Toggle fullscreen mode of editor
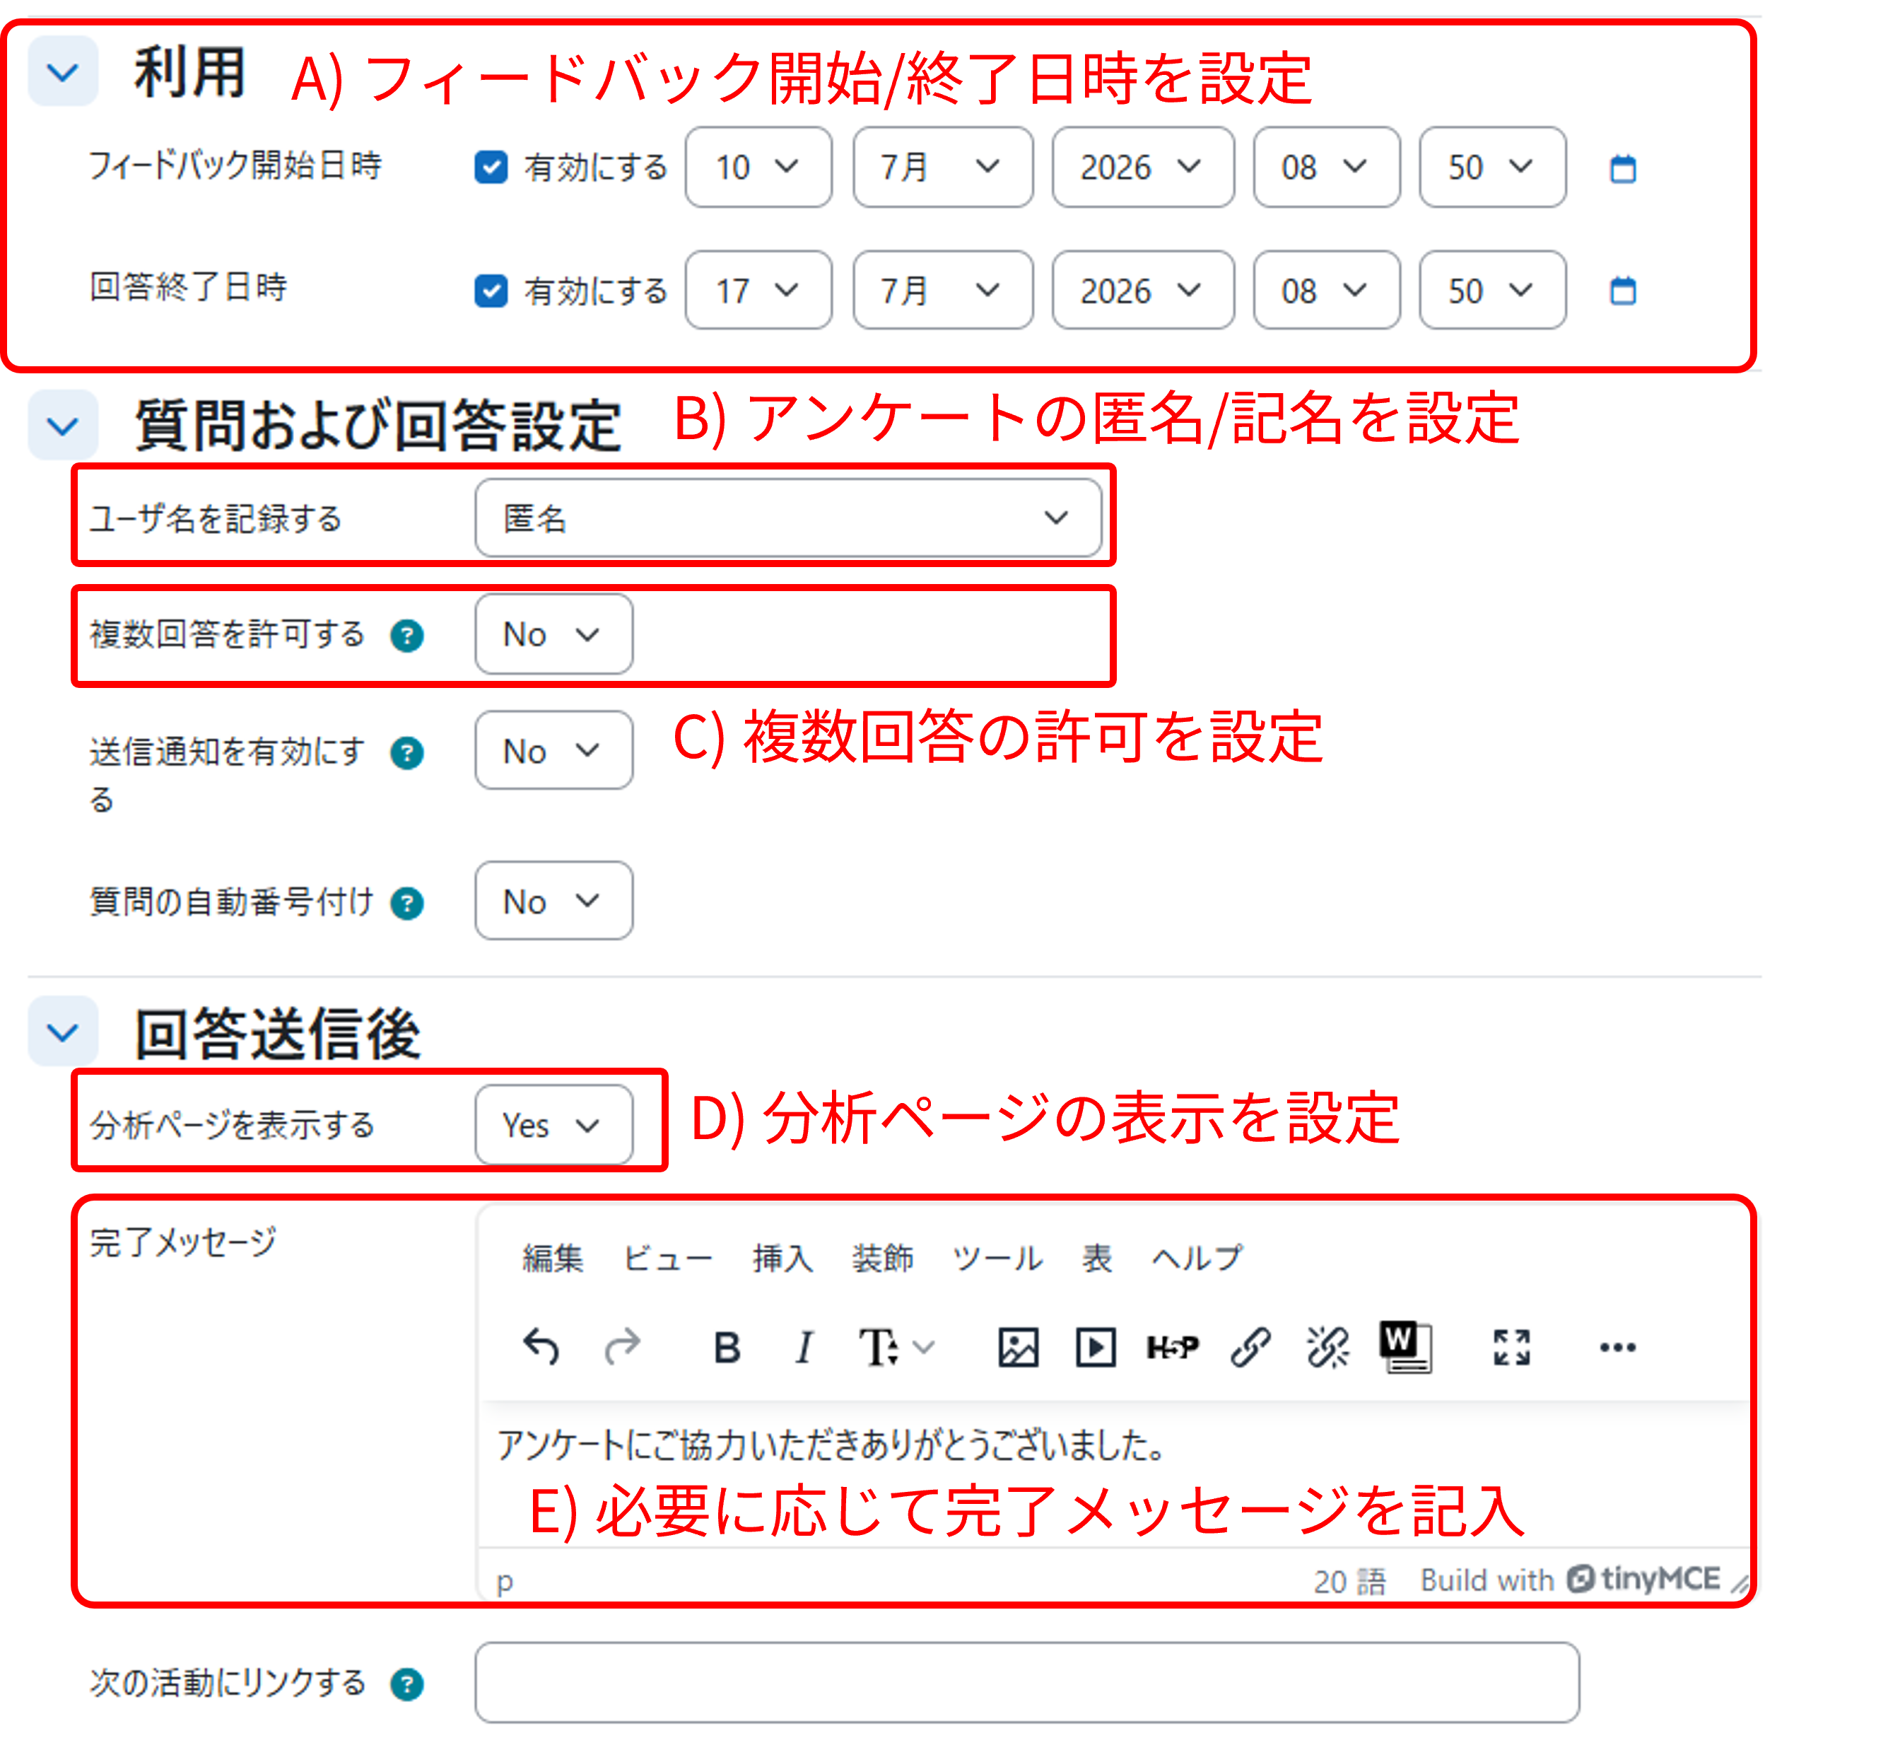 point(1511,1346)
